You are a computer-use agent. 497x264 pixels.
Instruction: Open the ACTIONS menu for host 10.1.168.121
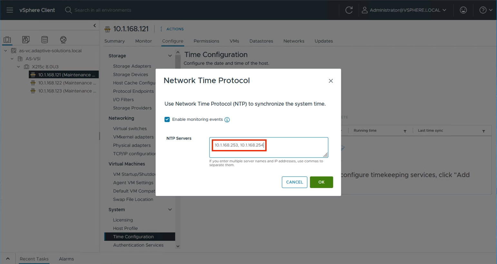pos(175,29)
